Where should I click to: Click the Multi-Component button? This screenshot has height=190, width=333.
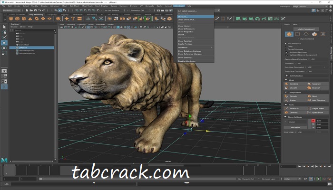[306, 29]
